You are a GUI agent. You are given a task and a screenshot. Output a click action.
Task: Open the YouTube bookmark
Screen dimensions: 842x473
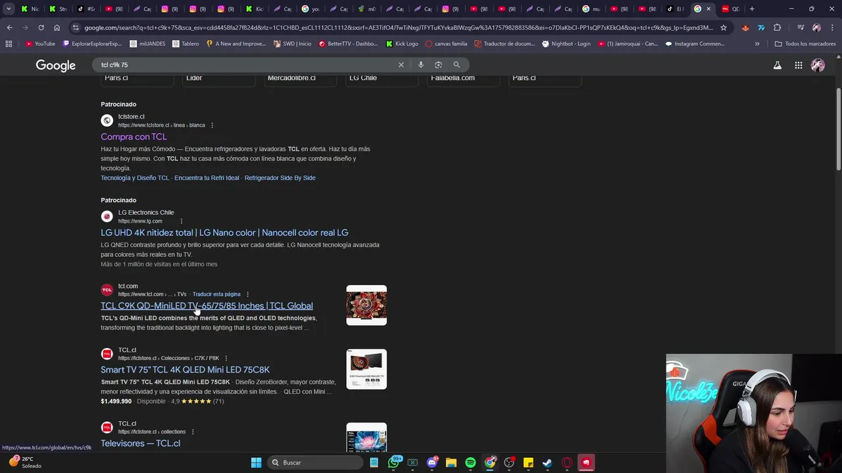pos(40,43)
